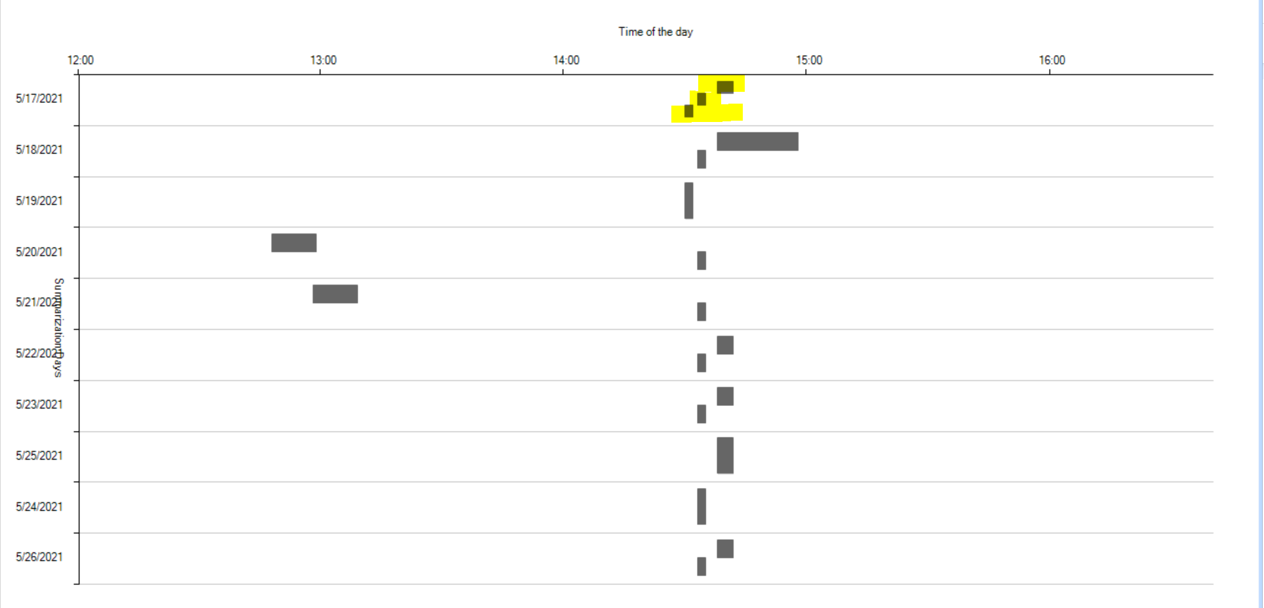
Task: Click the topmost highlighted bar in the 5/17/2021 row
Action: coord(725,87)
